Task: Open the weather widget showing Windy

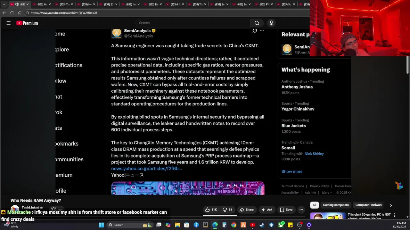Action: point(11,225)
